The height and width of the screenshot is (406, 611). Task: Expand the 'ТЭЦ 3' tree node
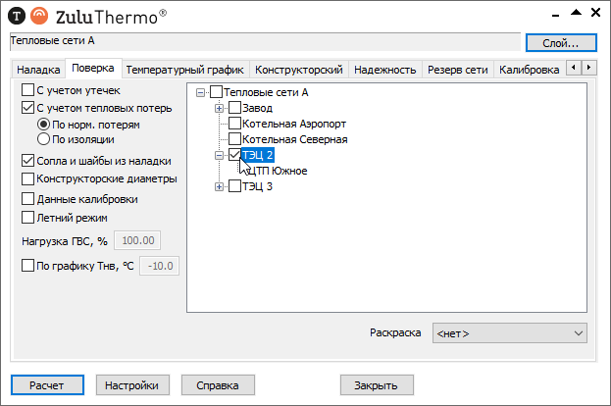(x=220, y=186)
